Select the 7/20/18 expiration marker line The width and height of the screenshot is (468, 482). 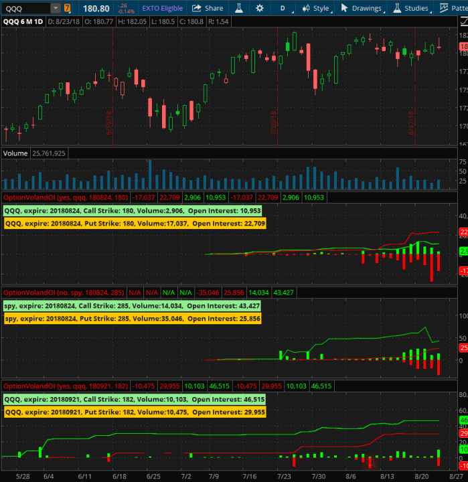277,86
